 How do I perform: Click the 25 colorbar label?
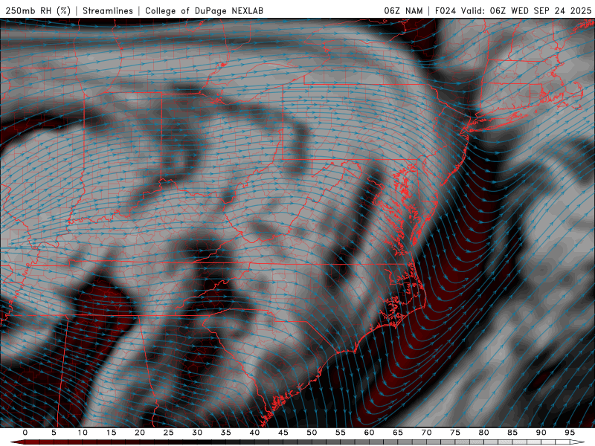coord(169,433)
